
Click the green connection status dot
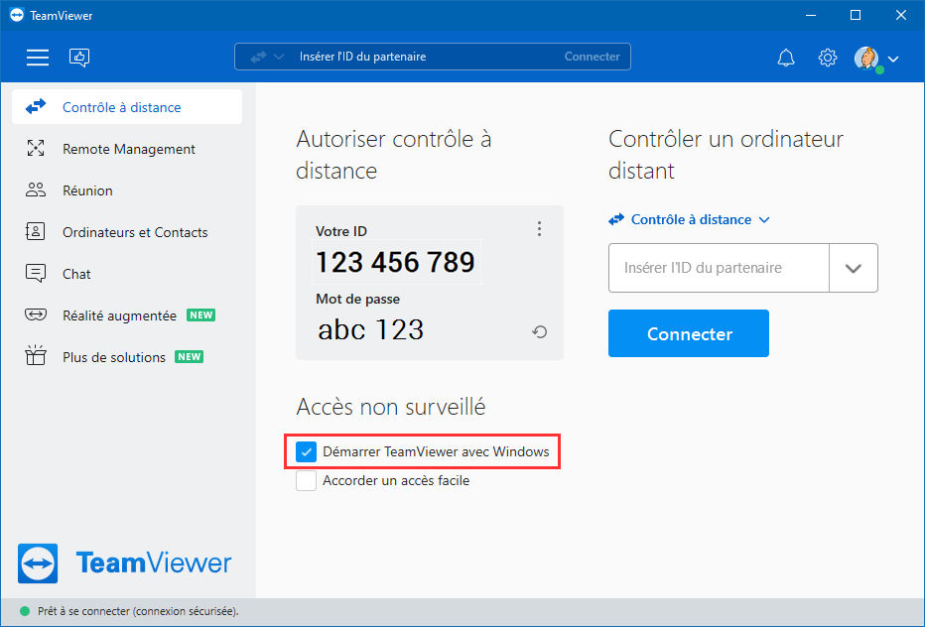click(x=25, y=611)
